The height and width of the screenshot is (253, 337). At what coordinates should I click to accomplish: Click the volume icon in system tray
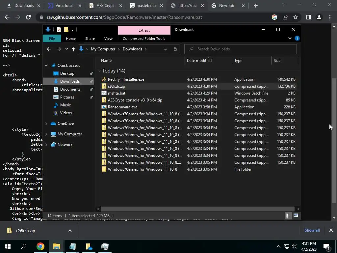tap(294, 246)
